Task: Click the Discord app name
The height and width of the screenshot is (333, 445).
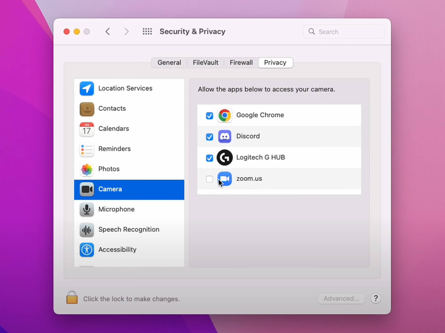Action: point(248,136)
